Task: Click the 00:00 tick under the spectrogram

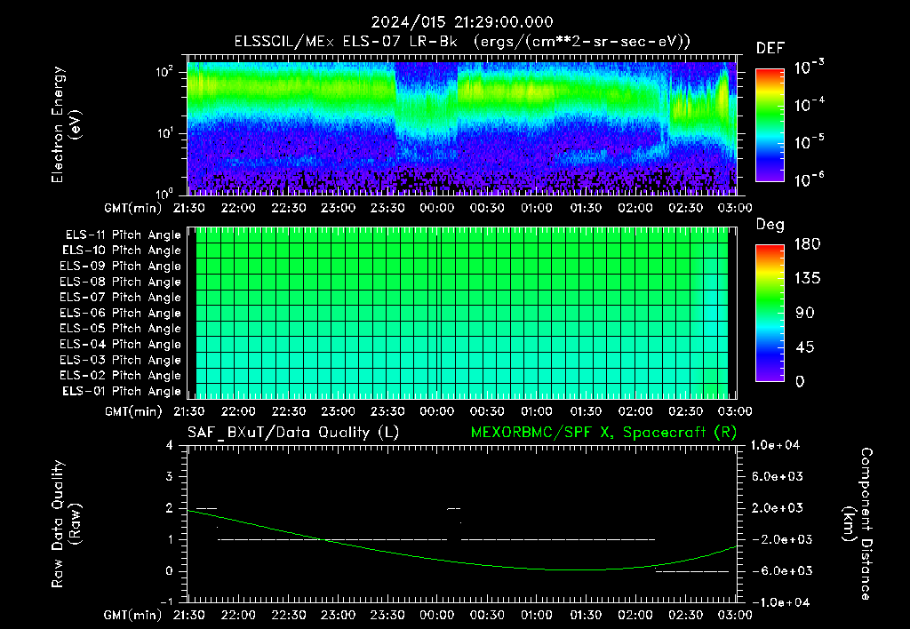Action: pos(437,208)
